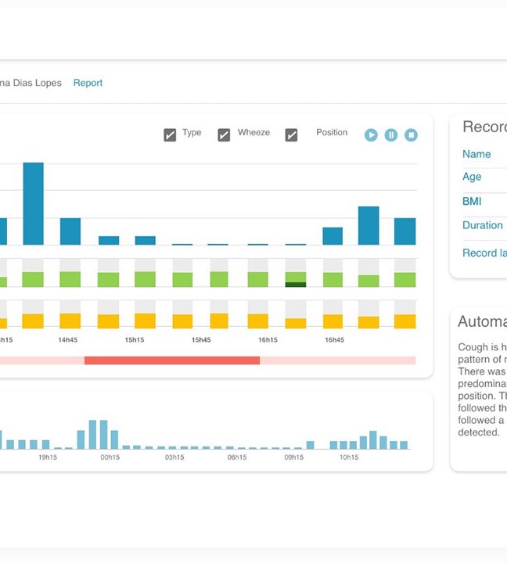
Task: Click the Position label text
Action: [x=332, y=132]
